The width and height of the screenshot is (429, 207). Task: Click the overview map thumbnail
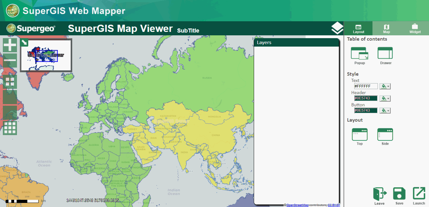click(x=46, y=55)
